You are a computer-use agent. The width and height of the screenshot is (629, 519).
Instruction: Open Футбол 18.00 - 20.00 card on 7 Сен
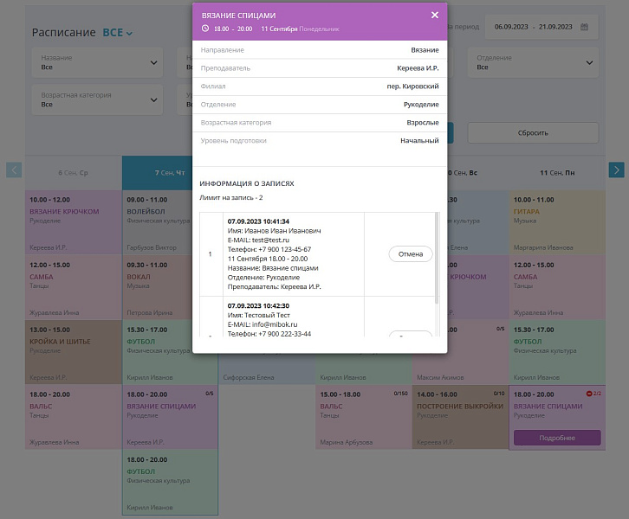pos(170,483)
